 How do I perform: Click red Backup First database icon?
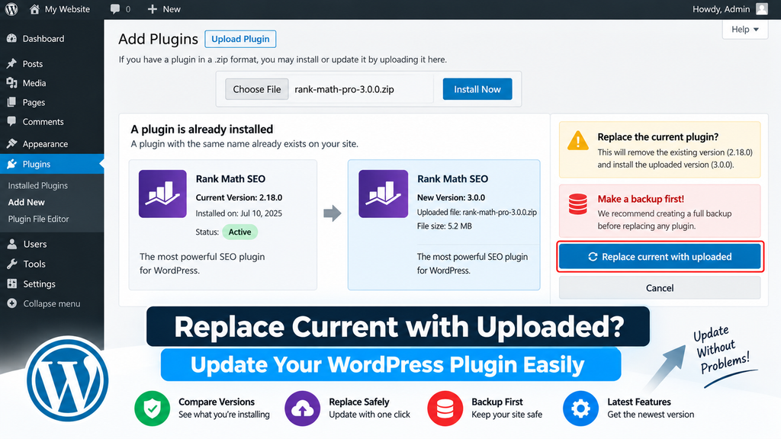pos(445,409)
